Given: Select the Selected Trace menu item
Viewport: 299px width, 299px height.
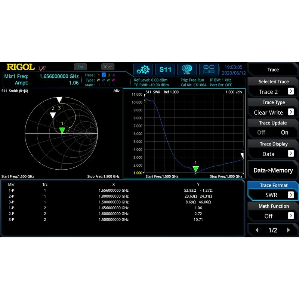Looking at the screenshot, I should pos(273,87).
